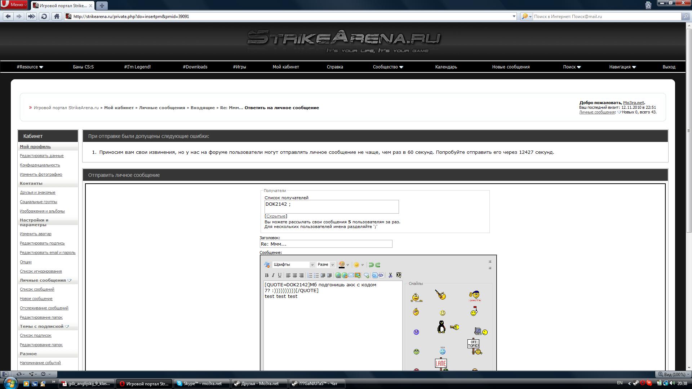
Task: Open Редактировать данные link
Action: (x=42, y=156)
